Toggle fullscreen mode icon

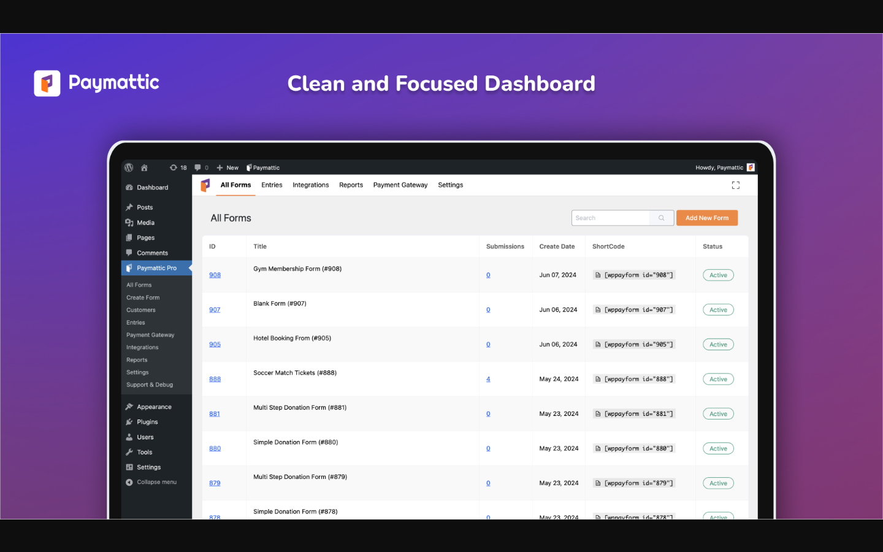click(736, 185)
